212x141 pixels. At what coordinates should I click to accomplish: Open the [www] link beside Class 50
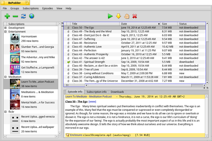(92, 102)
